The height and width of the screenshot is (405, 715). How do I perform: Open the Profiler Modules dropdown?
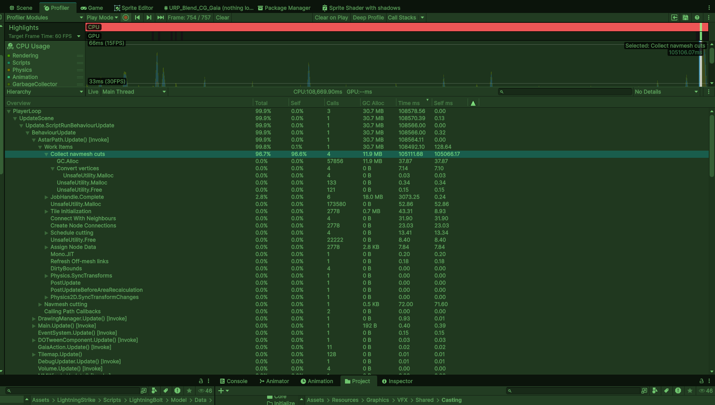click(44, 17)
